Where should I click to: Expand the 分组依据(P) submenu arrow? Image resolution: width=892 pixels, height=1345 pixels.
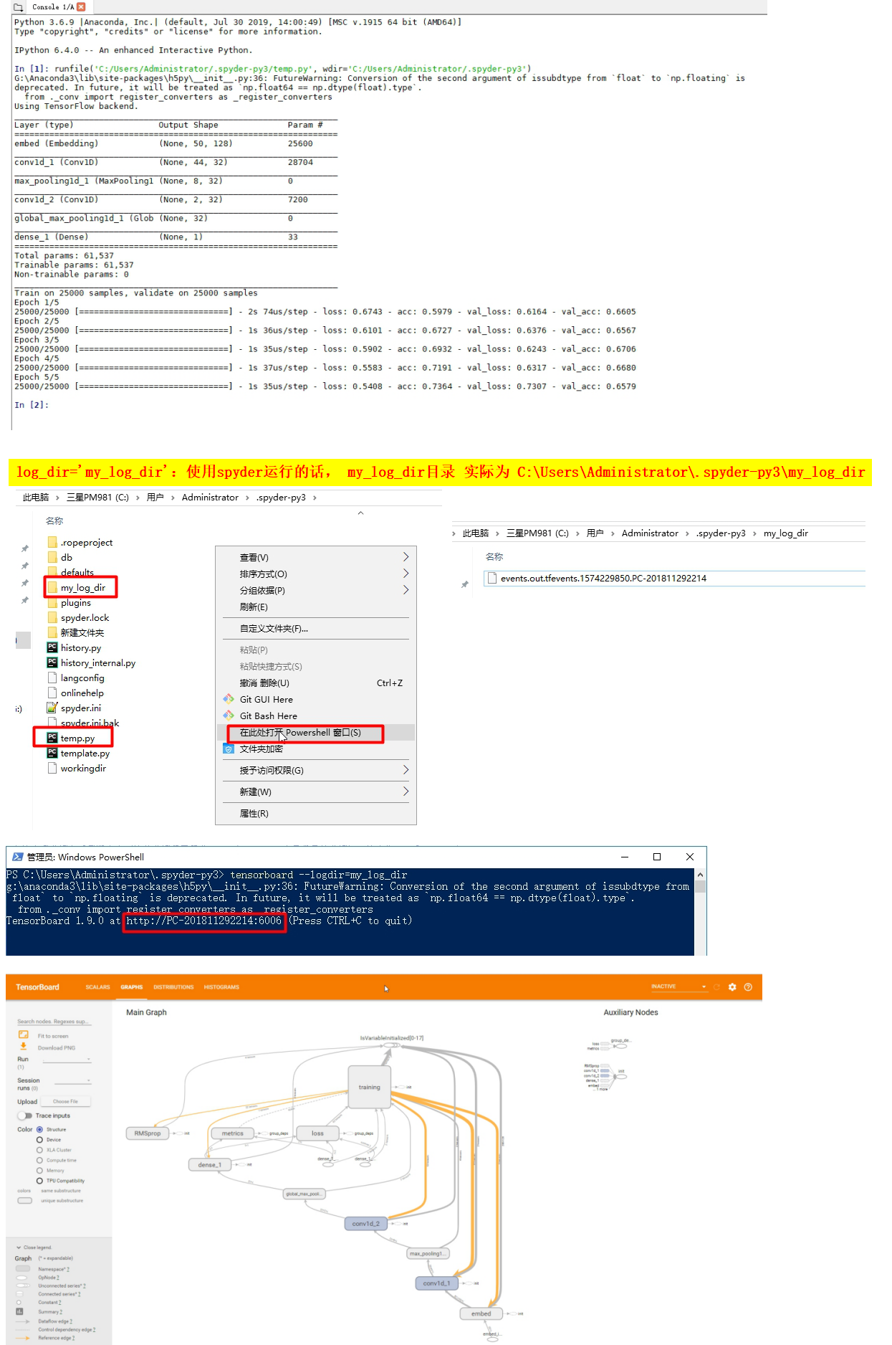click(406, 590)
